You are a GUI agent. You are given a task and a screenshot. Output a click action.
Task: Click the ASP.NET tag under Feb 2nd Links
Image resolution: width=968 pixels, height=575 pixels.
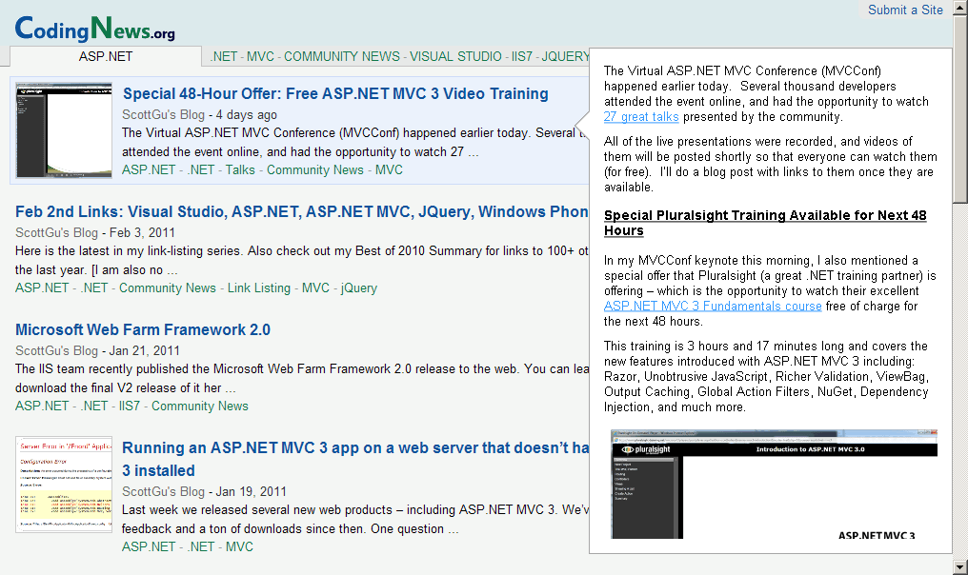[42, 287]
